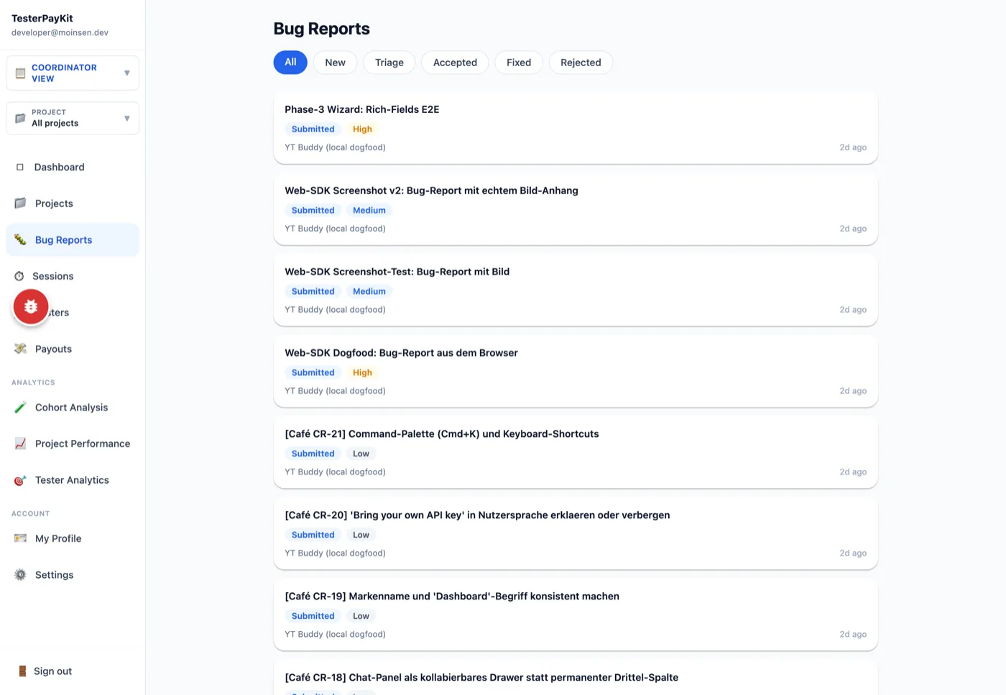Click Low badge on Café CR-21 report
The image size is (1006, 695).
click(361, 454)
